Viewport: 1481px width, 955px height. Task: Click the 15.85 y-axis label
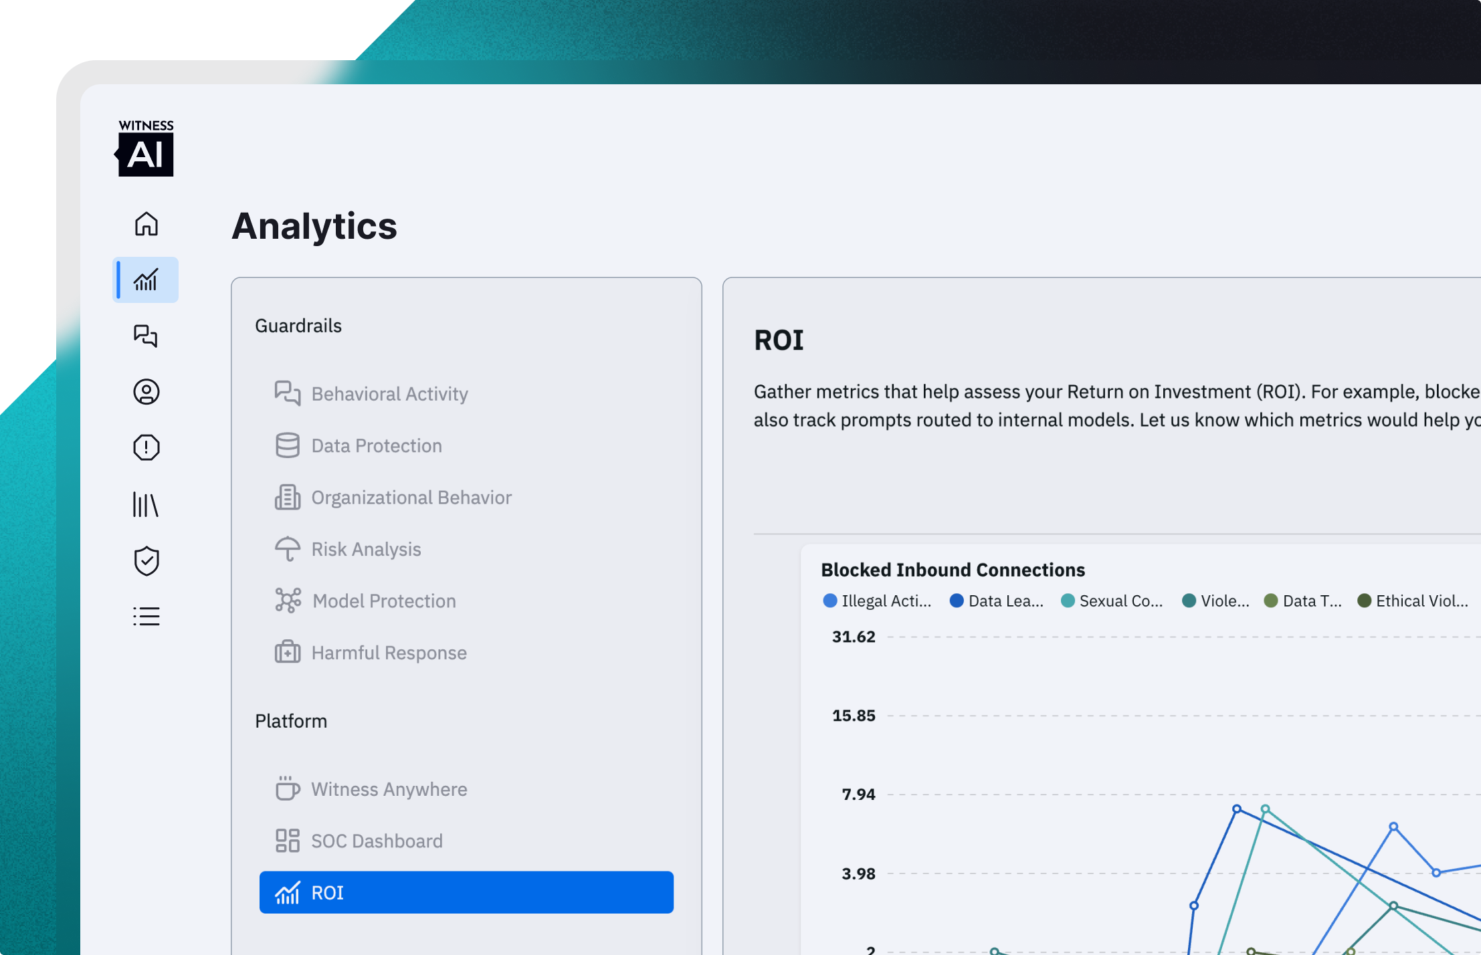pyautogui.click(x=854, y=716)
